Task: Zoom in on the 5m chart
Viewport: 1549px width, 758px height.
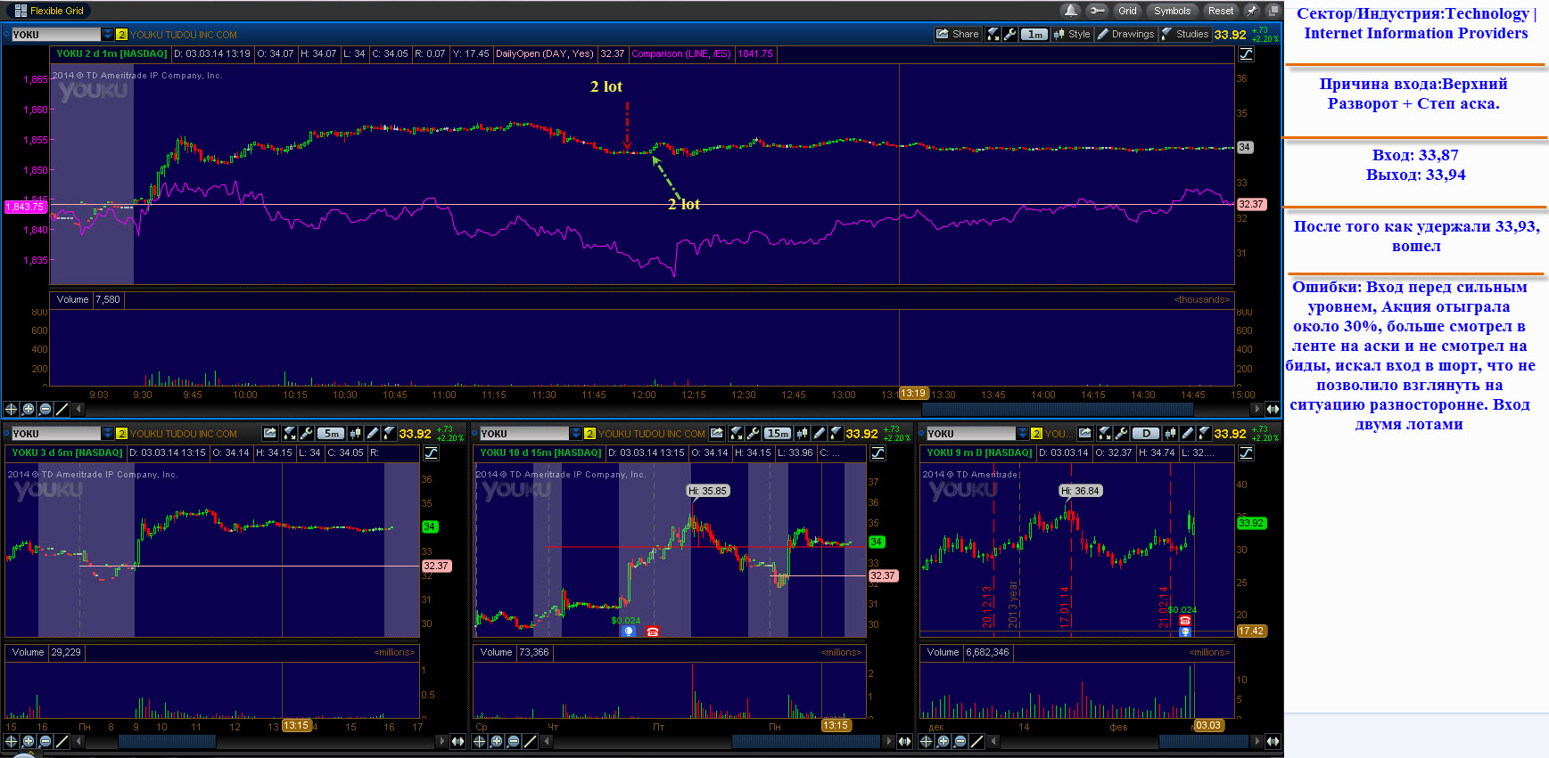Action: click(x=29, y=741)
